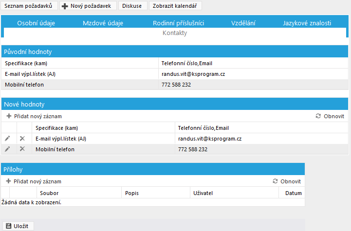Image resolution: width=351 pixels, height=231 pixels.
Task: Switch to Osobní údaje tab
Action: click(x=36, y=23)
